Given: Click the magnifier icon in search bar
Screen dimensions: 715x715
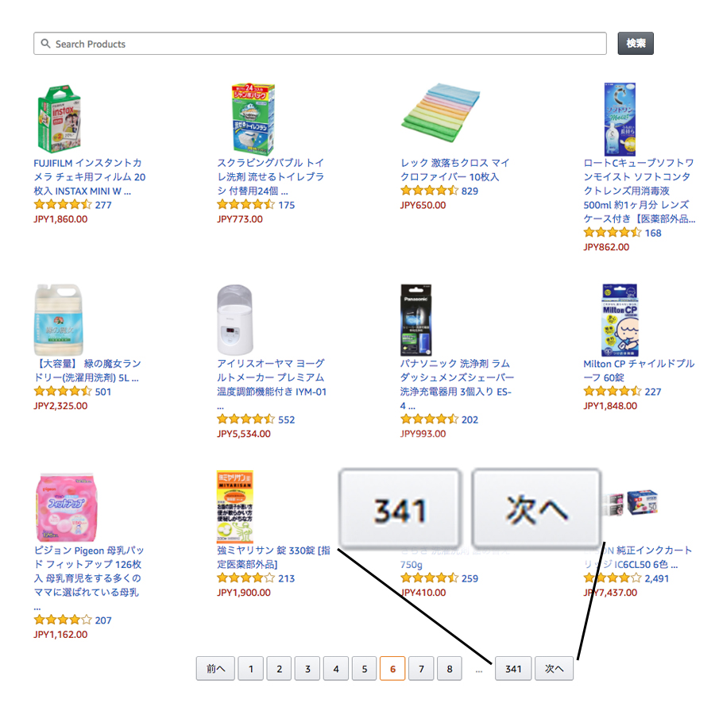Looking at the screenshot, I should 45,44.
